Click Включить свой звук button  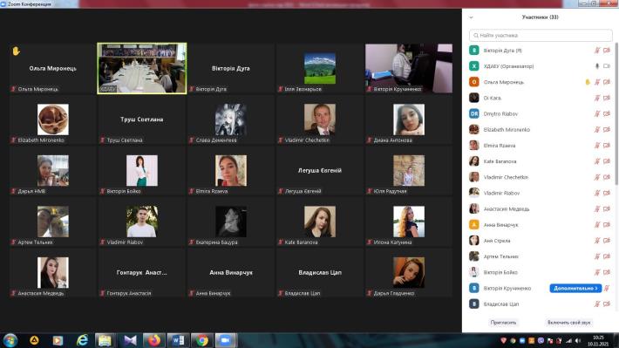tap(568, 323)
